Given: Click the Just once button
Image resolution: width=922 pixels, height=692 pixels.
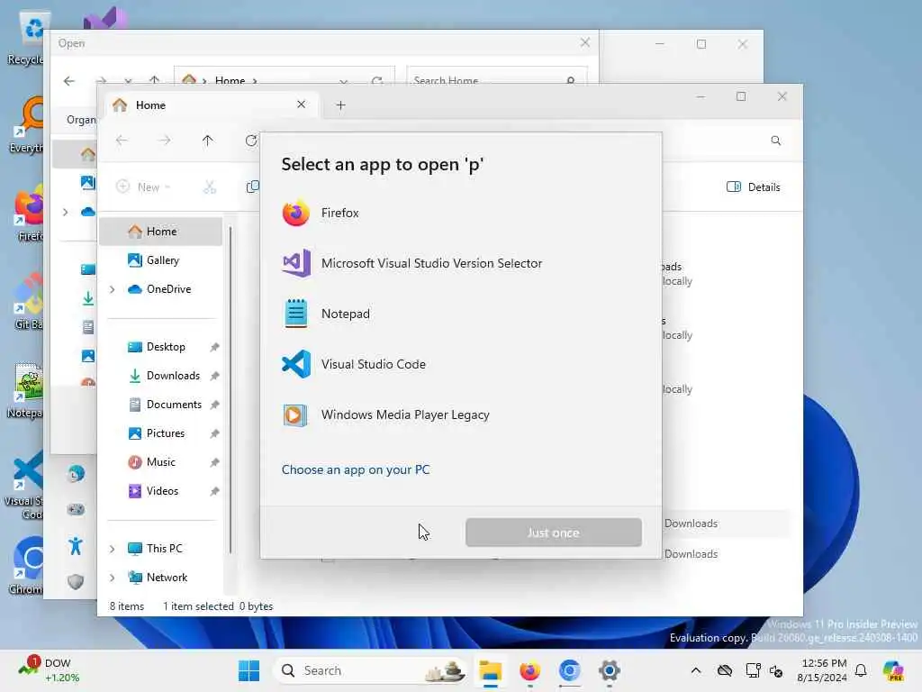Looking at the screenshot, I should [554, 533].
